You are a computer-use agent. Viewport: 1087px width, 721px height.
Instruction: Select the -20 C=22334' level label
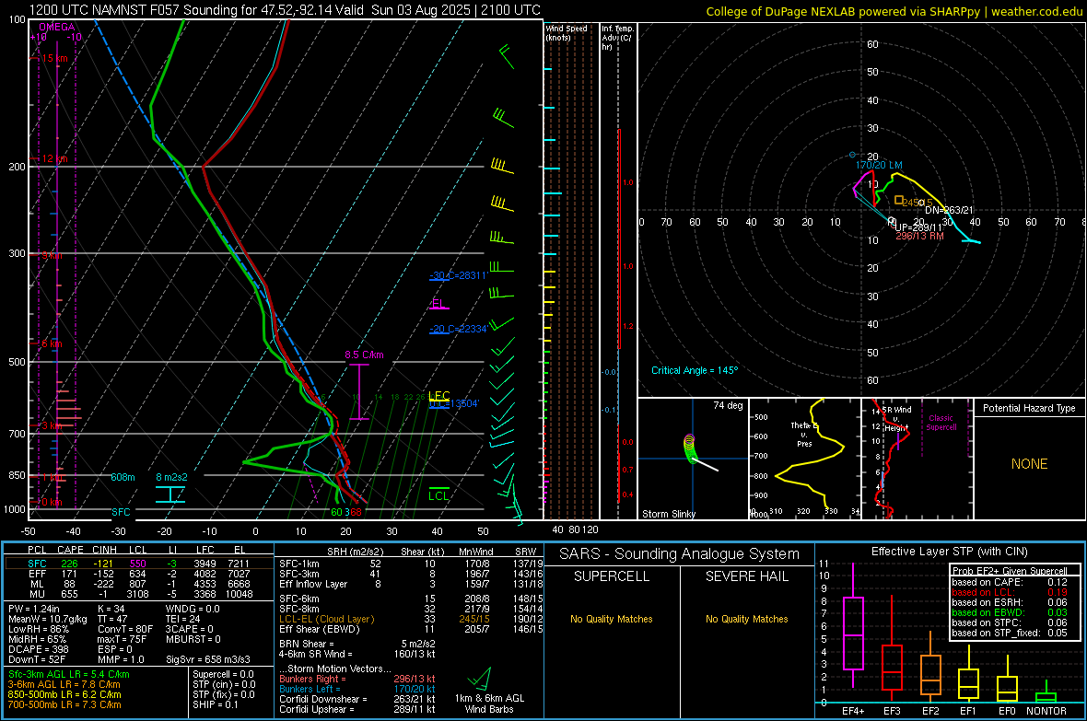tap(459, 329)
